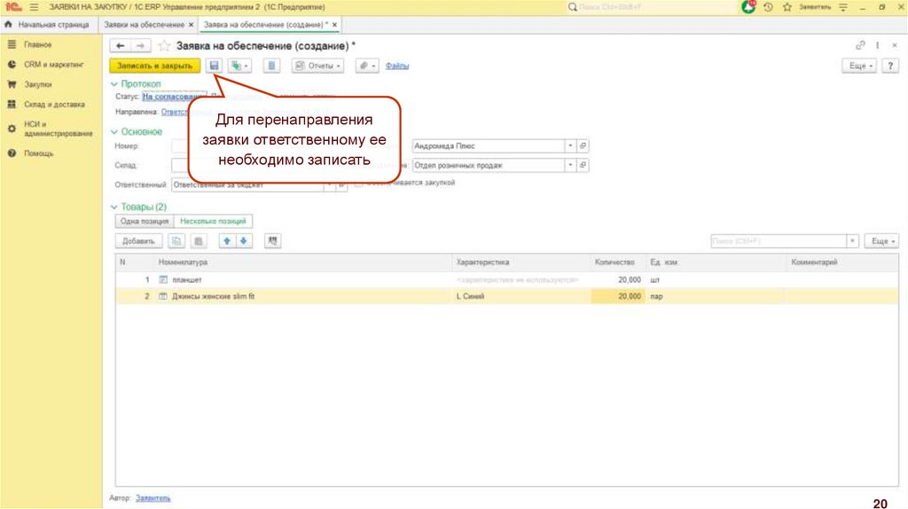Open the Помощь sidebar section

coord(38,153)
